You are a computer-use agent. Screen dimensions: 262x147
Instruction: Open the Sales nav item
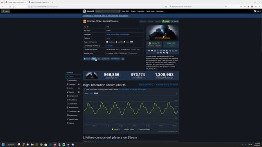tap(125, 11)
